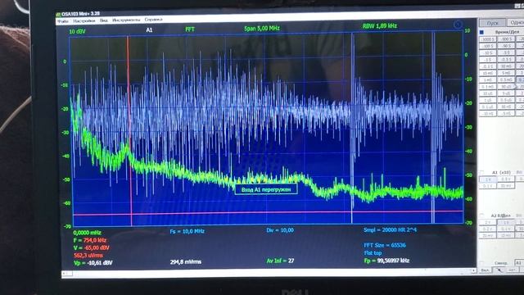Image resolution: width=524 pixels, height=295 pixels.
Task: Select the 500 S time-per-division button
Action: 506,39
